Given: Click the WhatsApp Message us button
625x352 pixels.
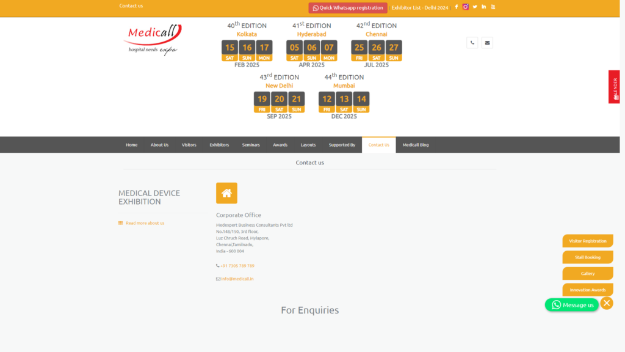Looking at the screenshot, I should (572, 305).
